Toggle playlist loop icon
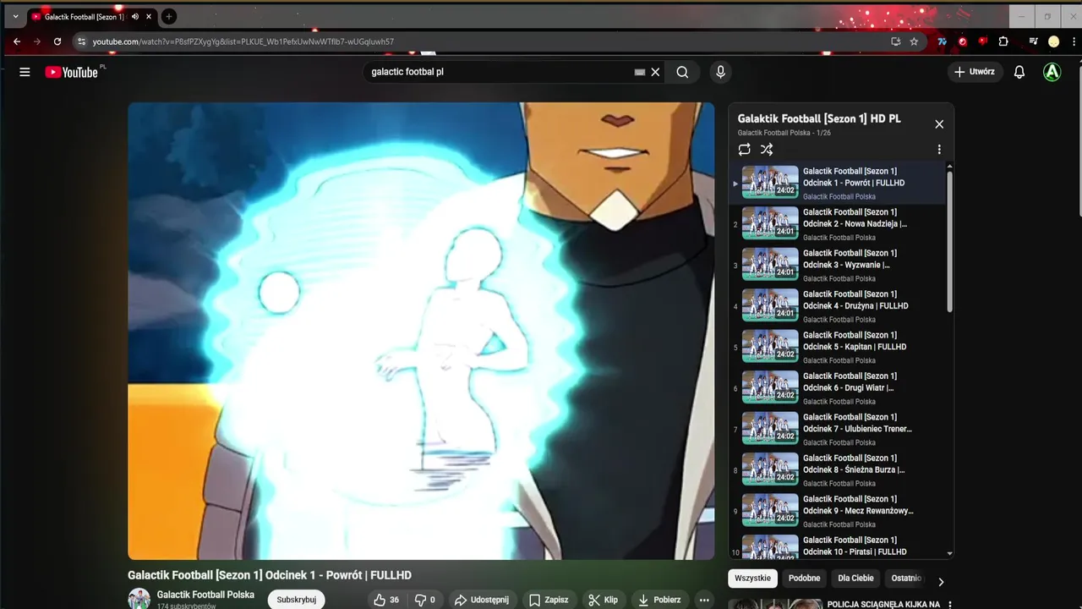Screen dimensions: 1082x609 click(744, 150)
